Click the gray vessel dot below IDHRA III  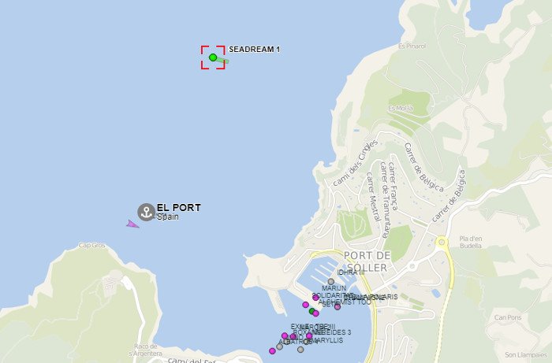(x=331, y=281)
